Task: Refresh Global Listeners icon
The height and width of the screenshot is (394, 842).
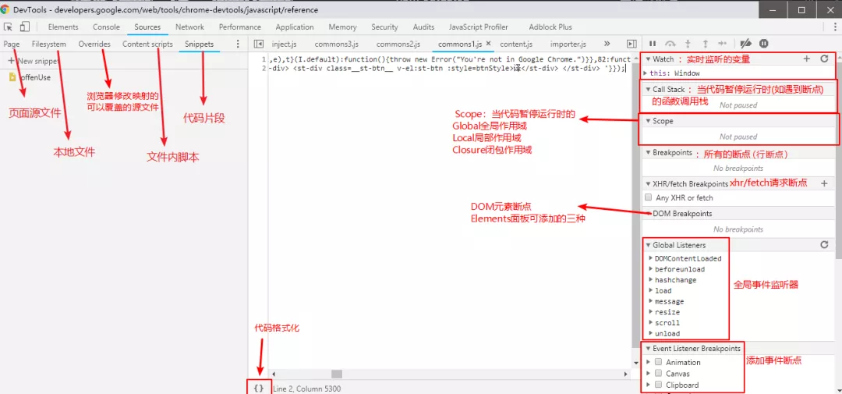Action: tap(824, 244)
